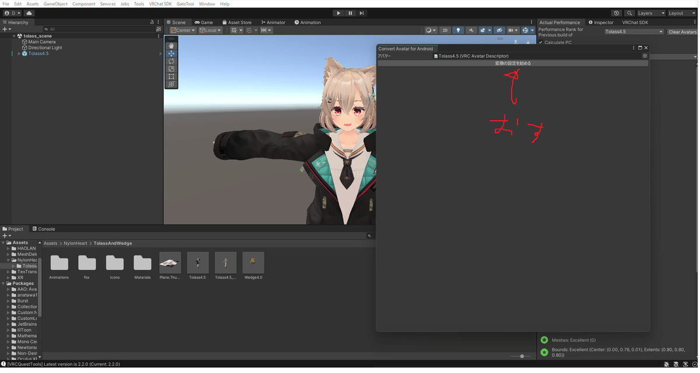Select Main Camera in Hierarchy
The height and width of the screenshot is (373, 700).
pyautogui.click(x=42, y=42)
